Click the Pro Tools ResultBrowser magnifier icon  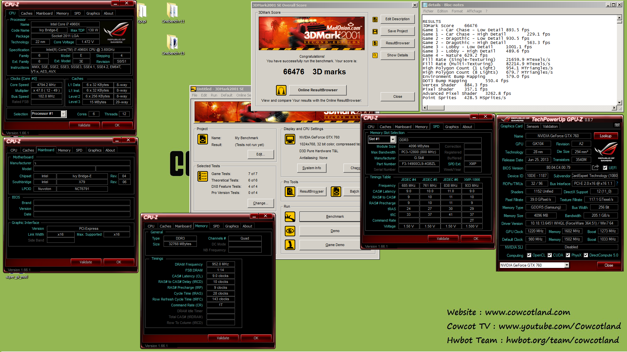[290, 192]
